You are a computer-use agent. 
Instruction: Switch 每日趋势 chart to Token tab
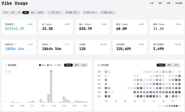pyautogui.click(x=68, y=65)
